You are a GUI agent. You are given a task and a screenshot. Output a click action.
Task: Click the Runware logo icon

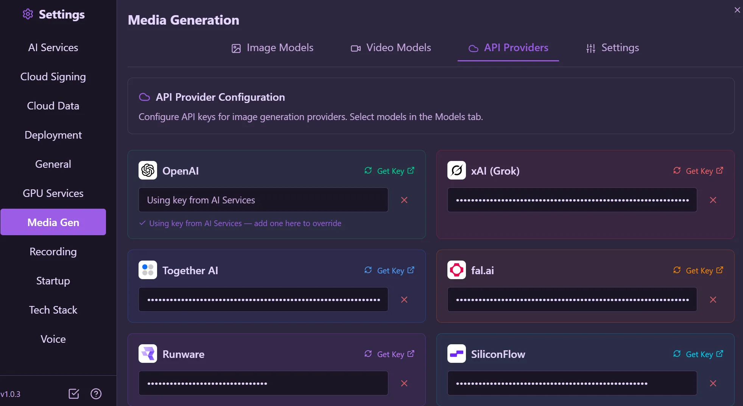click(148, 354)
